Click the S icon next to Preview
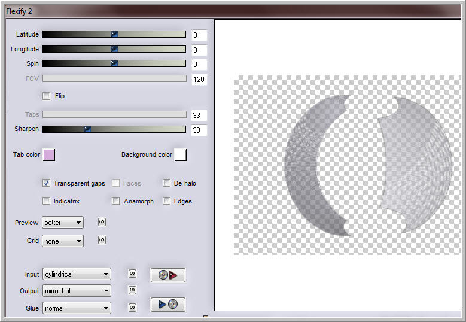466x322 pixels. point(102,222)
